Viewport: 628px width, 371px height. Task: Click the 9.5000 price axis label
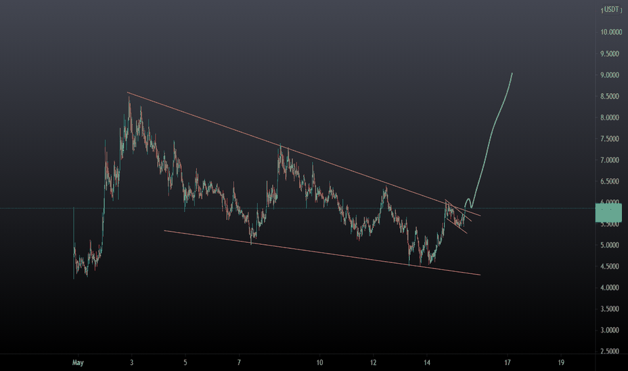609,54
